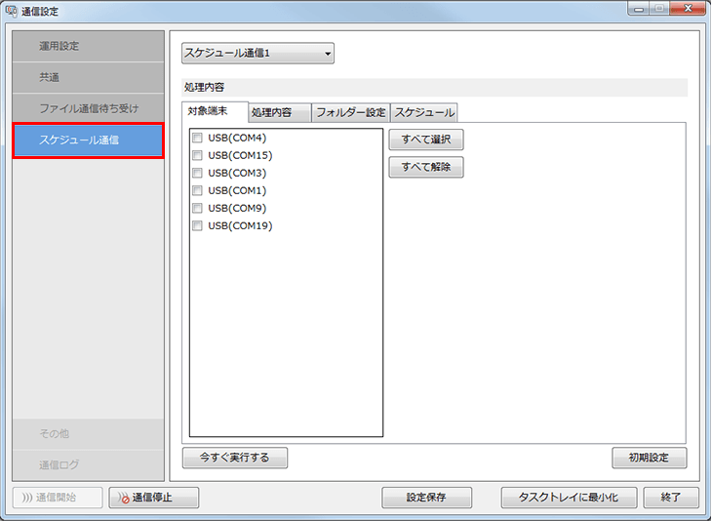Open その他 in the sidebar
Image resolution: width=712 pixels, height=521 pixels.
[88, 434]
